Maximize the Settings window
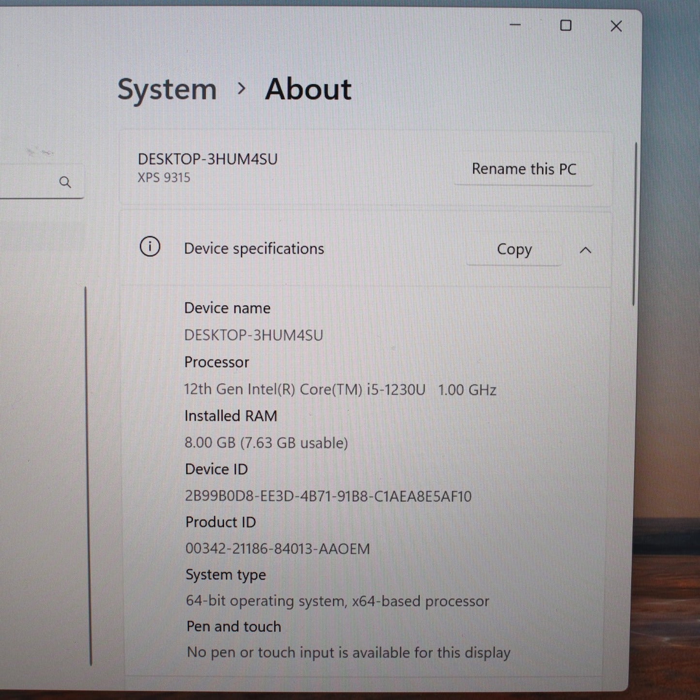Viewport: 700px width, 700px height. [x=566, y=25]
